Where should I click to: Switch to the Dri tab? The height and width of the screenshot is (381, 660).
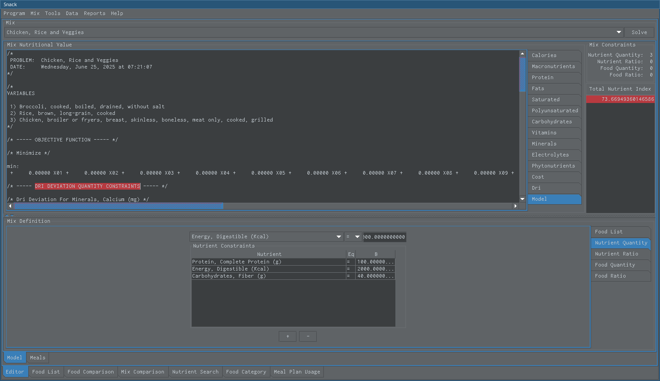tap(554, 188)
